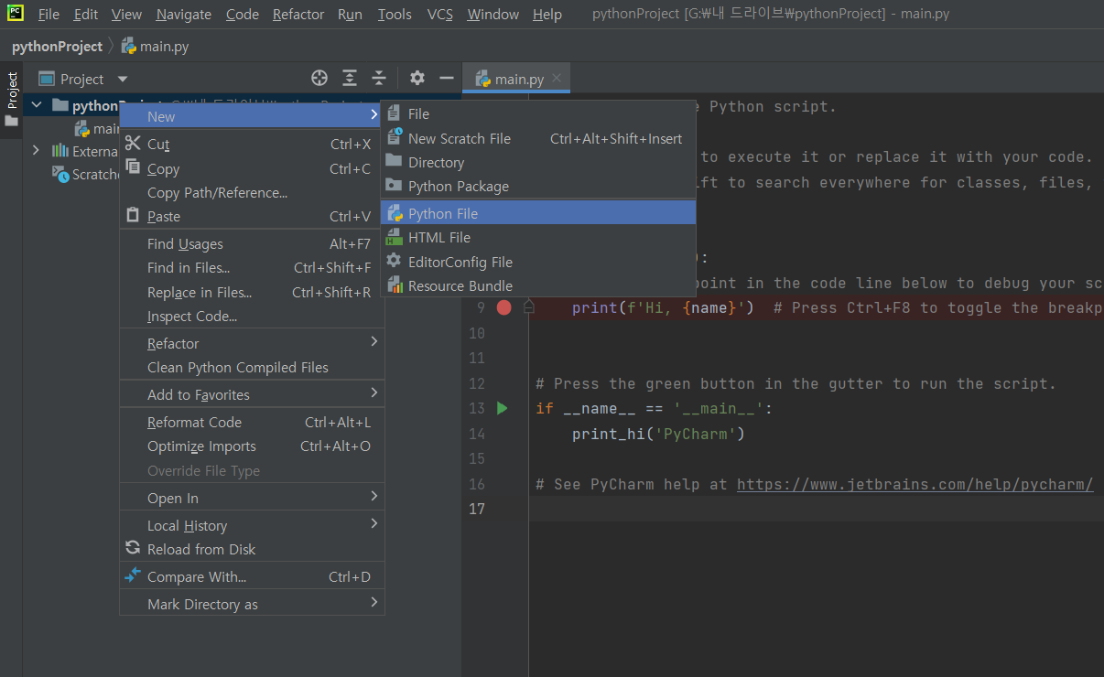Click the Reload from Disk refresh icon
Screen dimensions: 1104x677
(133, 549)
